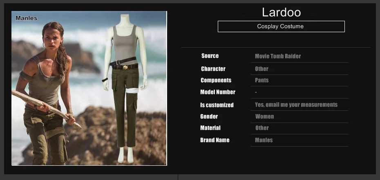Click the 'Women' value
380x180 pixels.
(264, 116)
